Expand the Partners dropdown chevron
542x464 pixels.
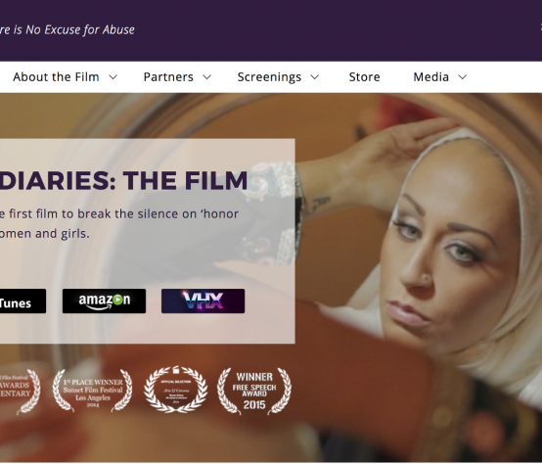click(x=206, y=77)
